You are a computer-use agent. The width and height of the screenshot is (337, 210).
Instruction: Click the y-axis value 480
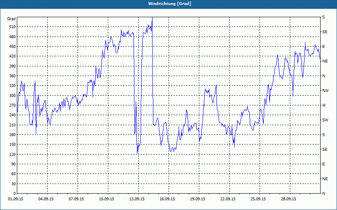[x=13, y=37]
